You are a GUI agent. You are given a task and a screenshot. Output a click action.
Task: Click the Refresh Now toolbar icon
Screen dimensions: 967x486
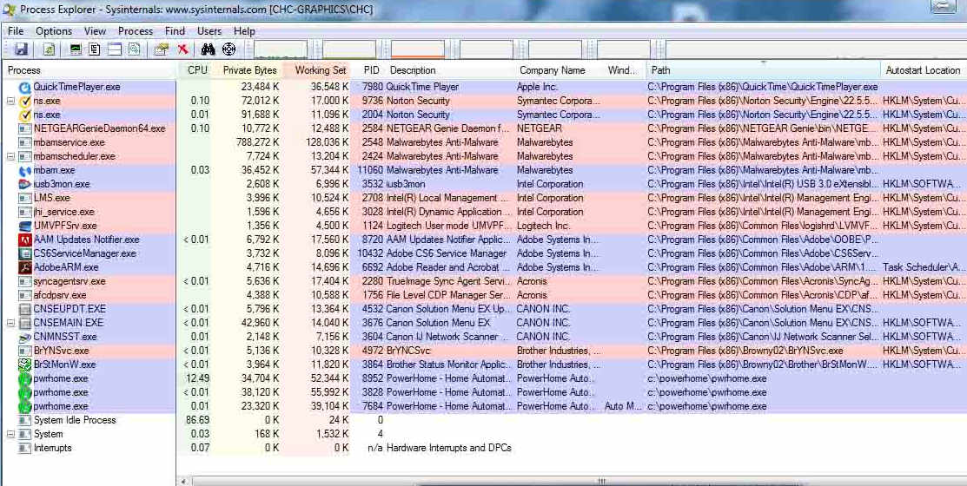click(x=49, y=49)
